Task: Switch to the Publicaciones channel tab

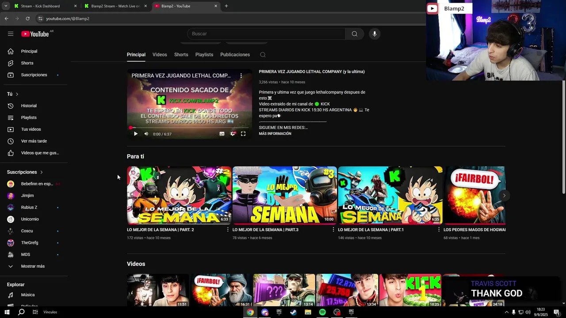Action: point(235,55)
